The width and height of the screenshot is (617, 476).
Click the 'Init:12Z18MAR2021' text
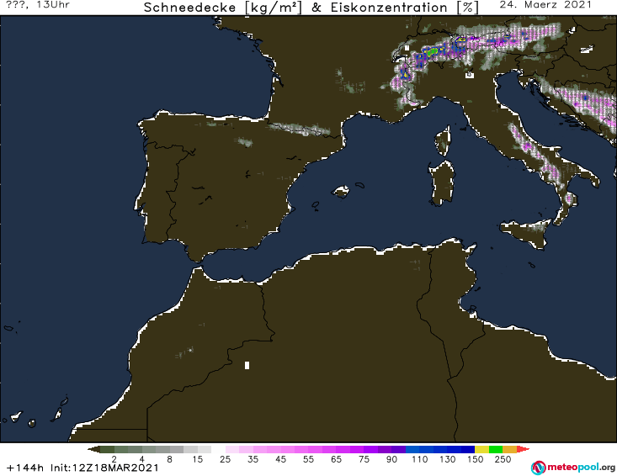(104, 468)
